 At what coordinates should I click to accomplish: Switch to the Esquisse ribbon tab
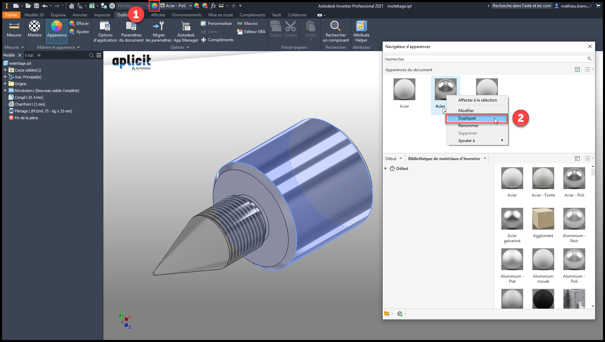58,15
